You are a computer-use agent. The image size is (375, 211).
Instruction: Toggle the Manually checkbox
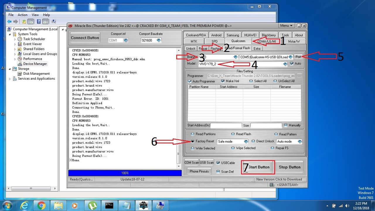(x=286, y=125)
